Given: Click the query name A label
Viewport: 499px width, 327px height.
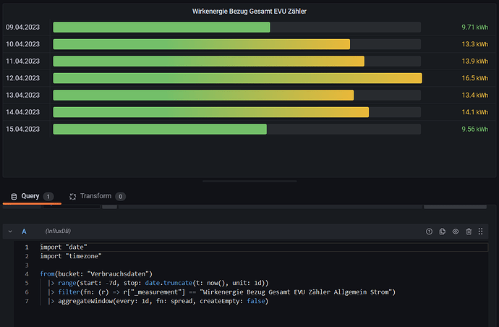Looking at the screenshot, I should click(x=24, y=232).
